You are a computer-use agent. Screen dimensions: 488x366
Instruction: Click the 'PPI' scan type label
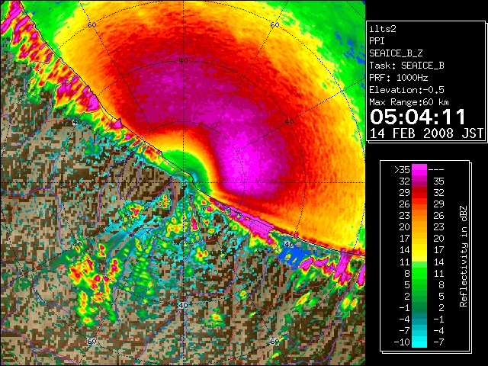[377, 41]
